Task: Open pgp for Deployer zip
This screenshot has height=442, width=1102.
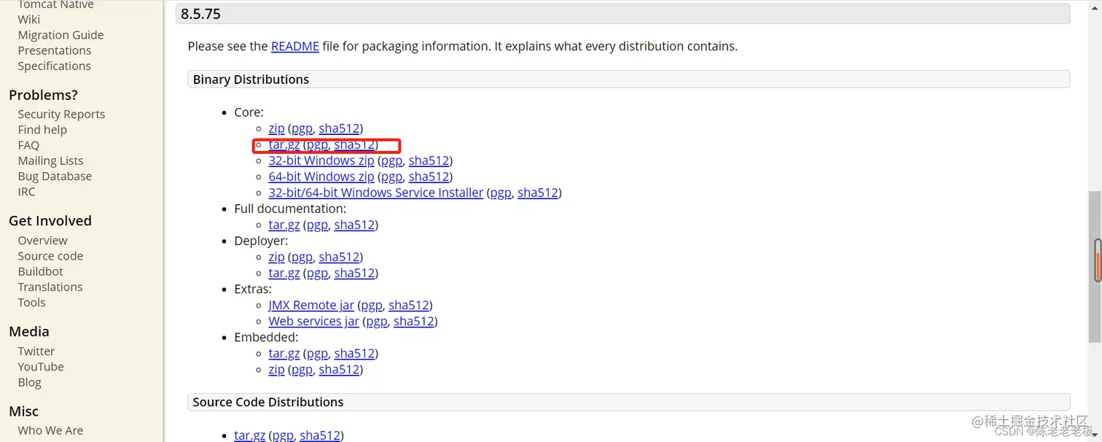Action: click(302, 257)
